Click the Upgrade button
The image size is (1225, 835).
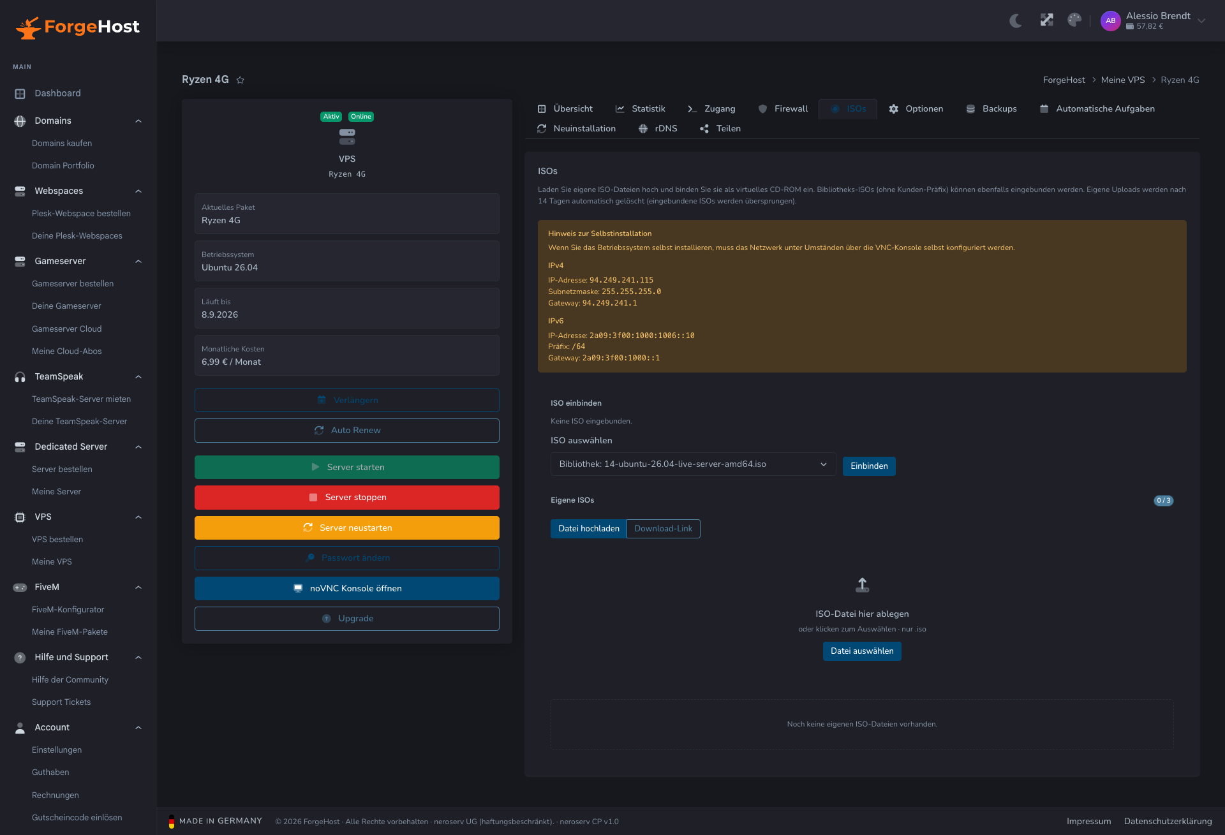point(346,619)
